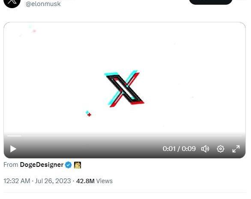Open the DogeDesigner source profile
251x199 pixels.
coord(42,165)
